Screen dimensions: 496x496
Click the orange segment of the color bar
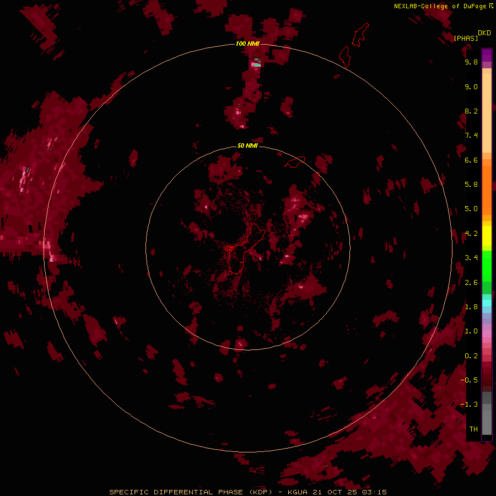(x=487, y=190)
